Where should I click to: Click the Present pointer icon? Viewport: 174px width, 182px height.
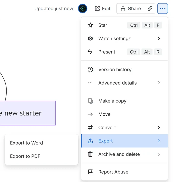click(90, 52)
